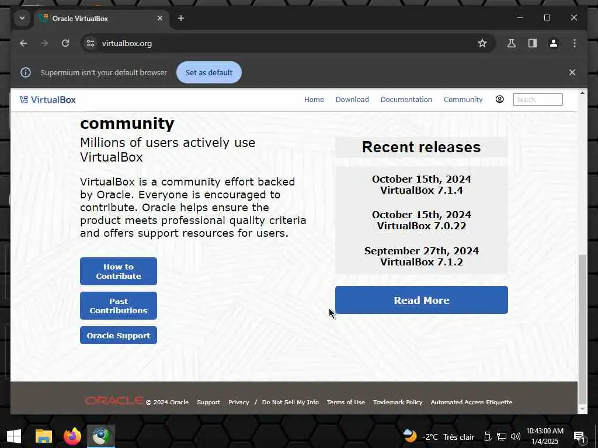This screenshot has height=448, width=598.
Task: Open the Documentation menu link
Action: (x=406, y=99)
